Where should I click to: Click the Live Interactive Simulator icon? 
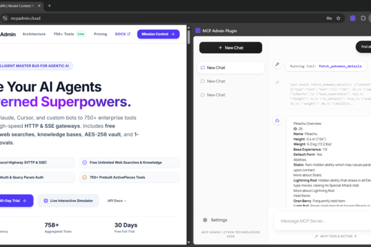pos(46,201)
